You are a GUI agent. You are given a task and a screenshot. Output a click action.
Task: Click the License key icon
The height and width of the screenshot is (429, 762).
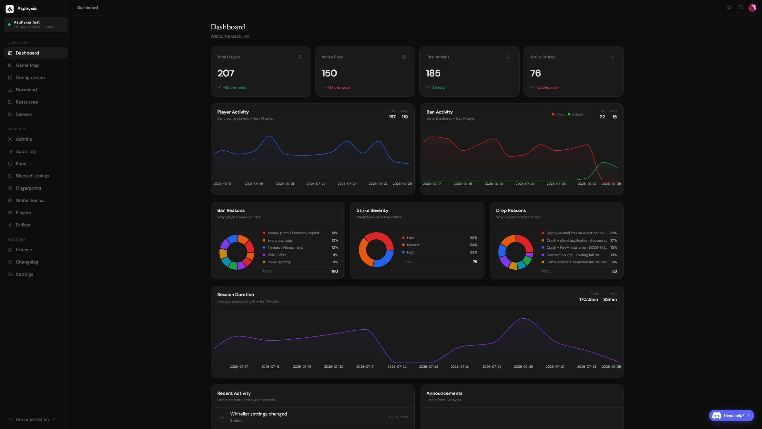pyautogui.click(x=10, y=250)
